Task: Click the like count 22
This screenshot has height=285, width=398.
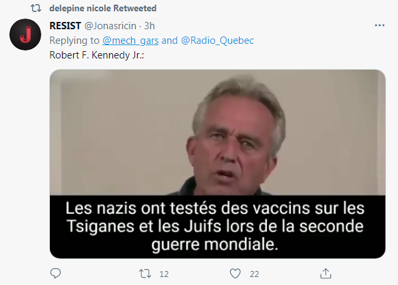Action: pos(254,274)
